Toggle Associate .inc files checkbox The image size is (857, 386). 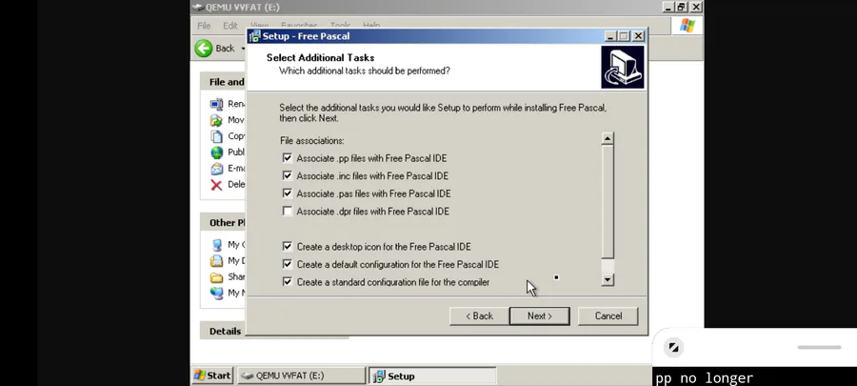(288, 175)
